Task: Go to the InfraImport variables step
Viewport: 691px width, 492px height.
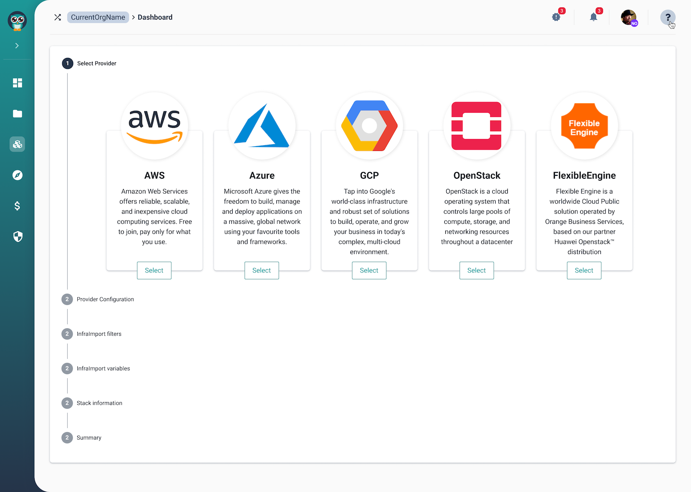Action: coord(96,369)
